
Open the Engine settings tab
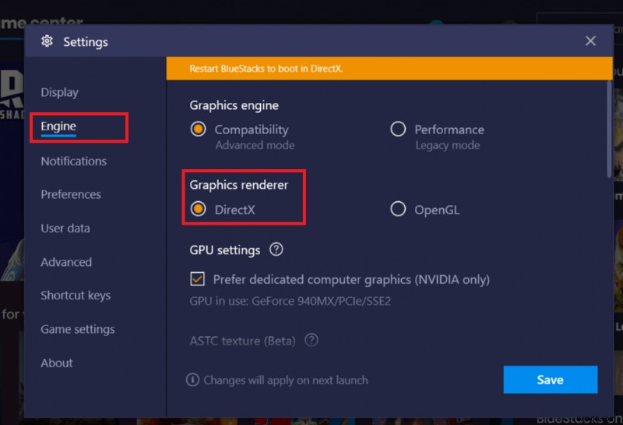(x=58, y=126)
